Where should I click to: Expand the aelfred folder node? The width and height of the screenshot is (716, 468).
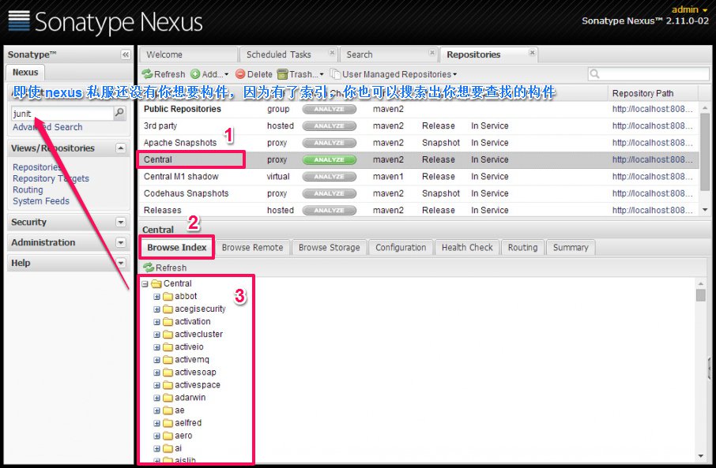(156, 423)
